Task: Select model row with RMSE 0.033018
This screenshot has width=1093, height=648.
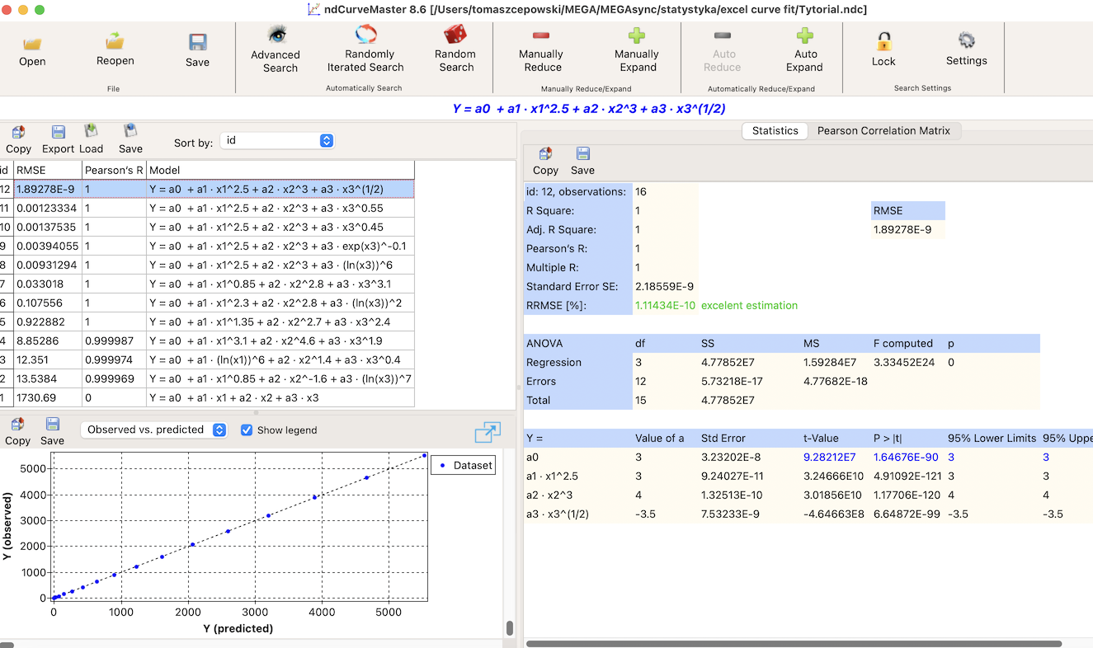Action: pos(206,284)
